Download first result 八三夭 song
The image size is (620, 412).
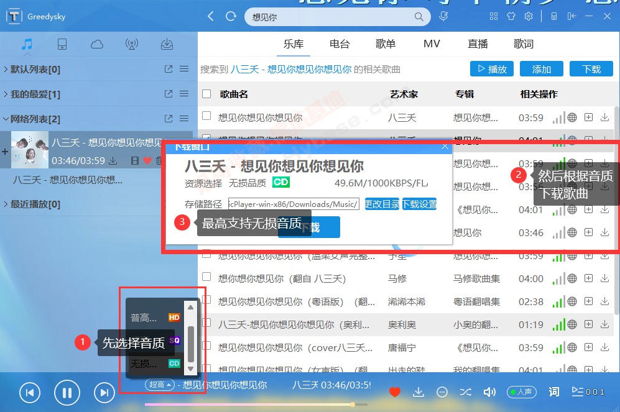604,117
